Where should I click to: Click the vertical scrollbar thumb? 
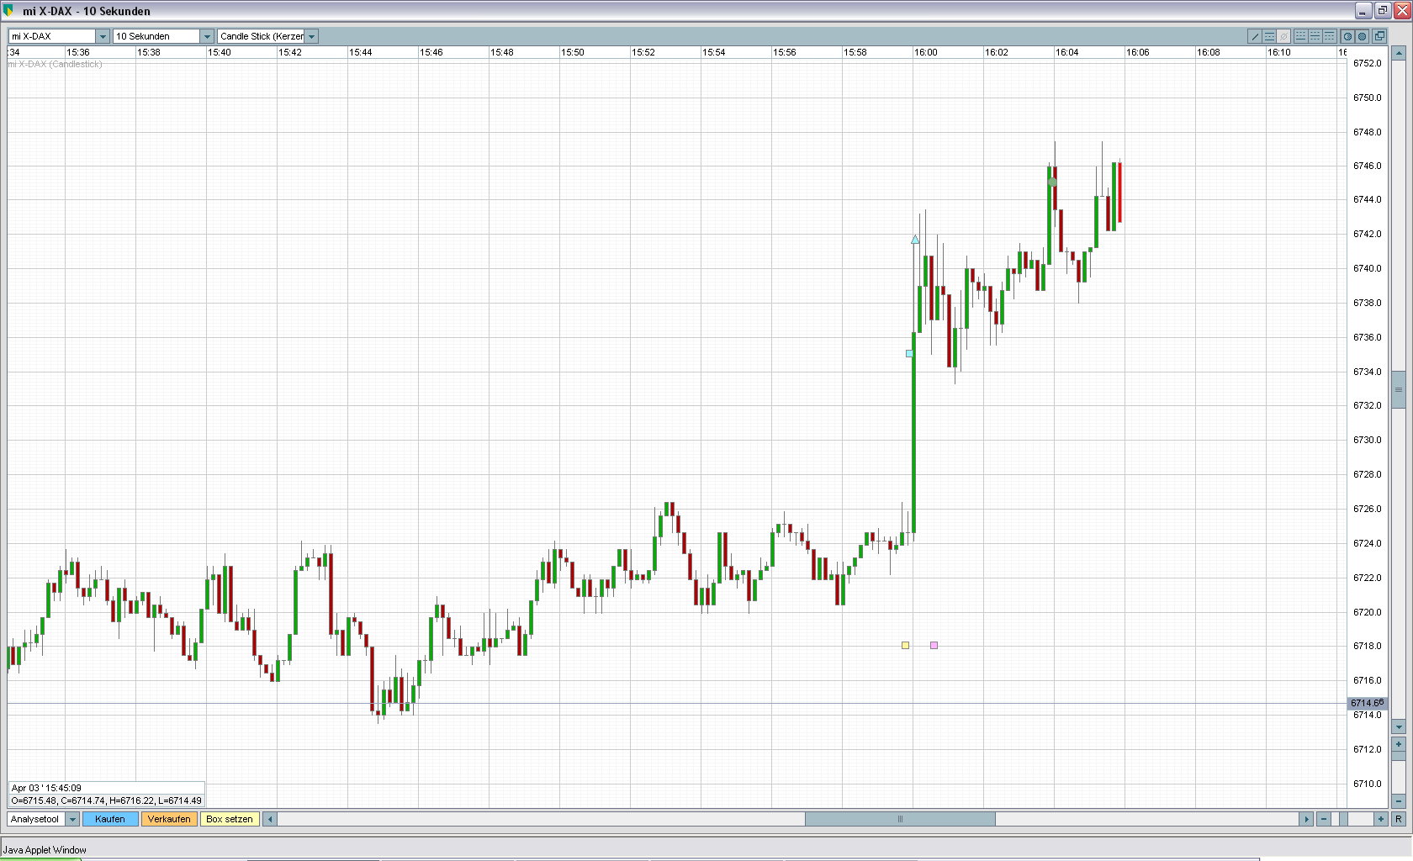click(x=1399, y=389)
